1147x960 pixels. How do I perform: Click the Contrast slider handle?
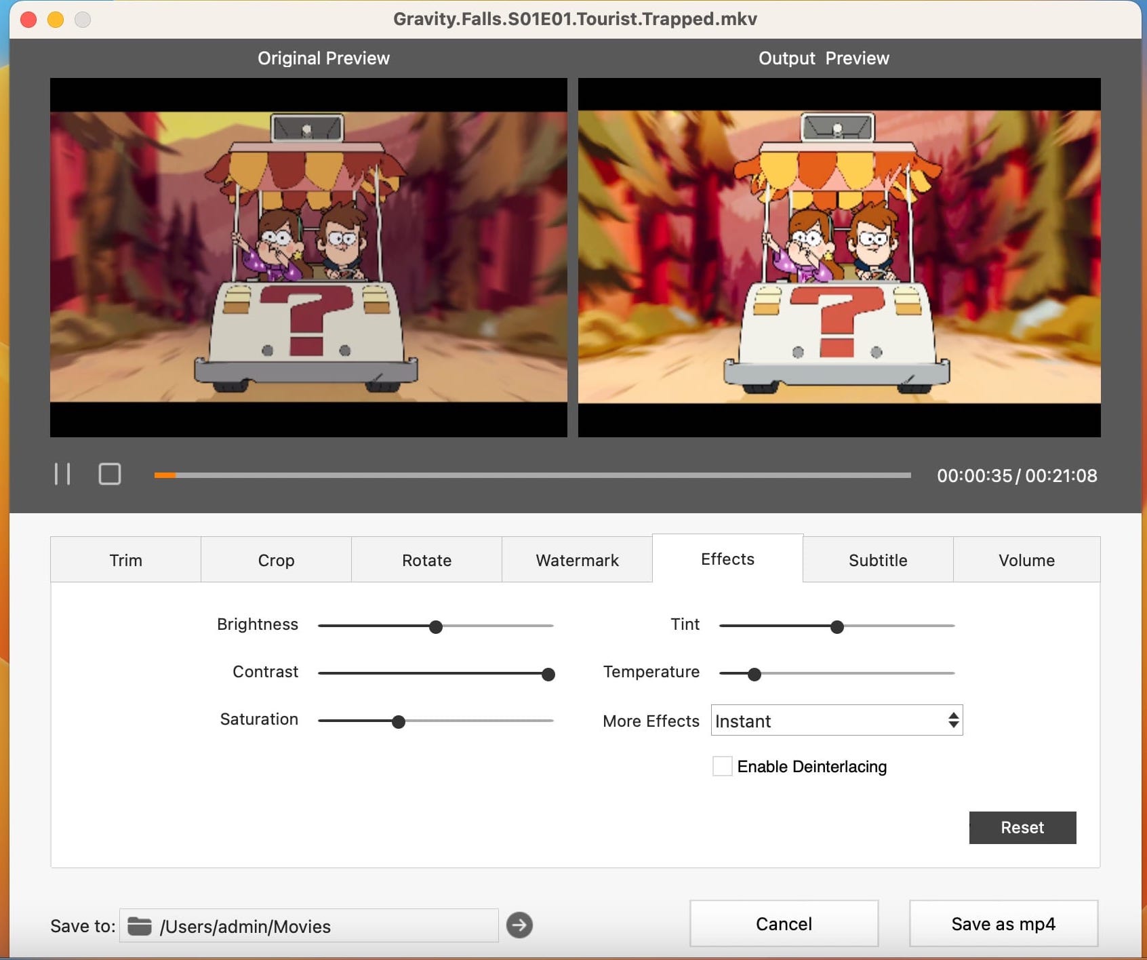coord(548,674)
